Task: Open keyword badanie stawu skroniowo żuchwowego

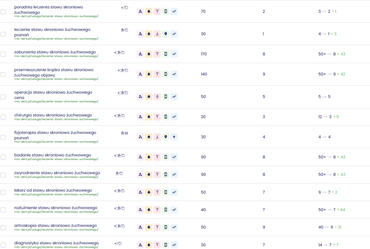Action: point(52,155)
